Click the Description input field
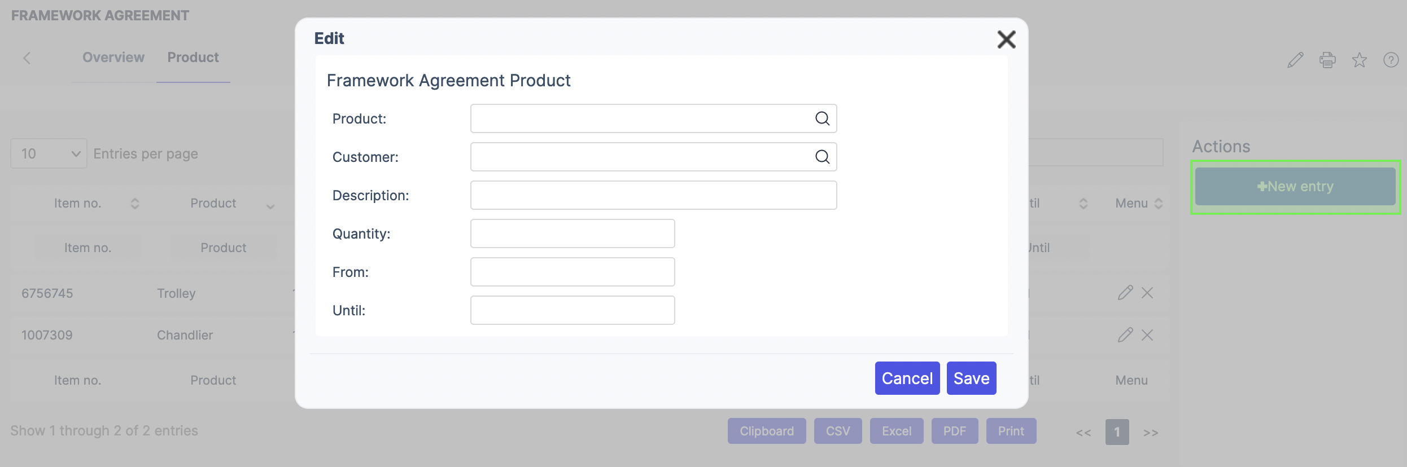This screenshot has height=467, width=1407. click(x=653, y=195)
